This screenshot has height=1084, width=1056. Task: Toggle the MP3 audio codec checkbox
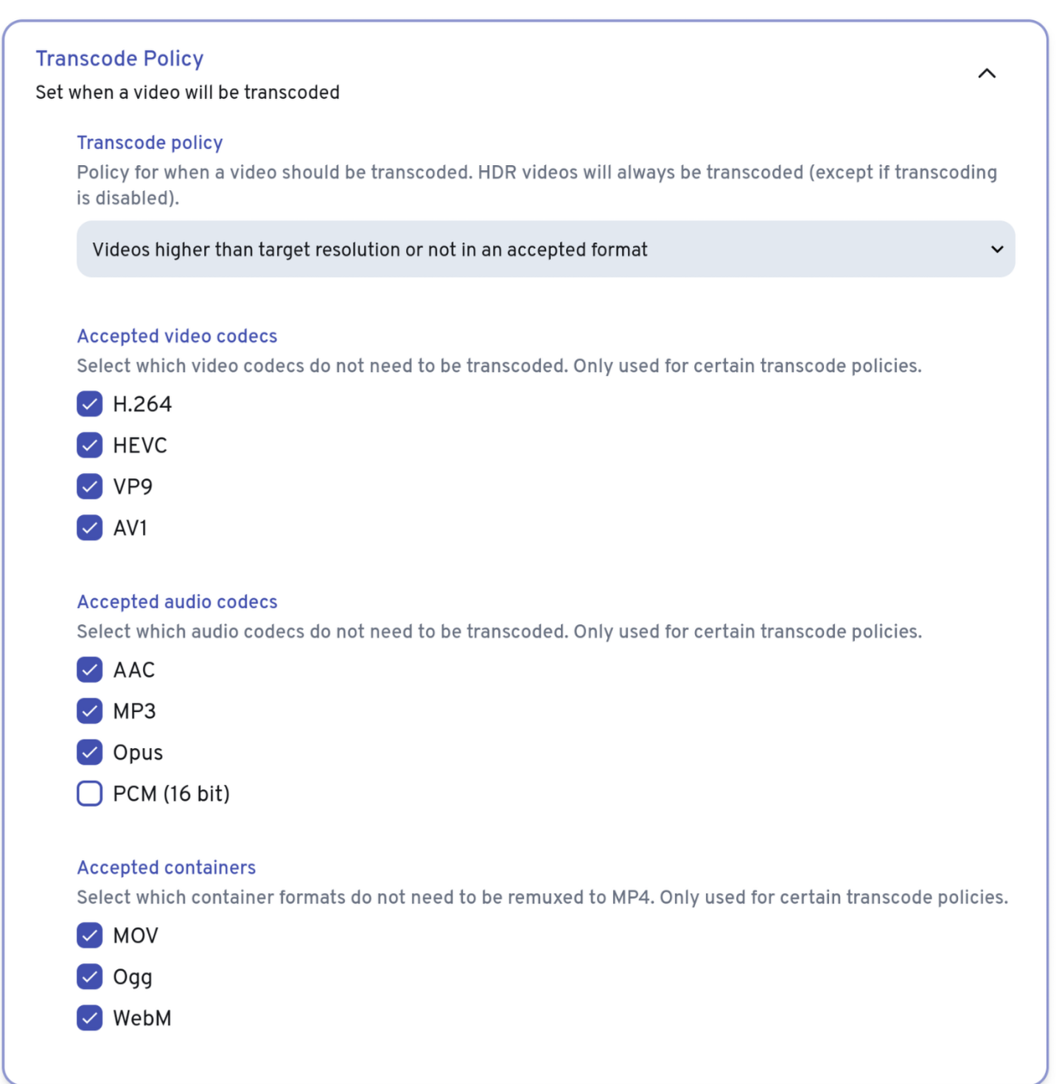click(x=90, y=711)
